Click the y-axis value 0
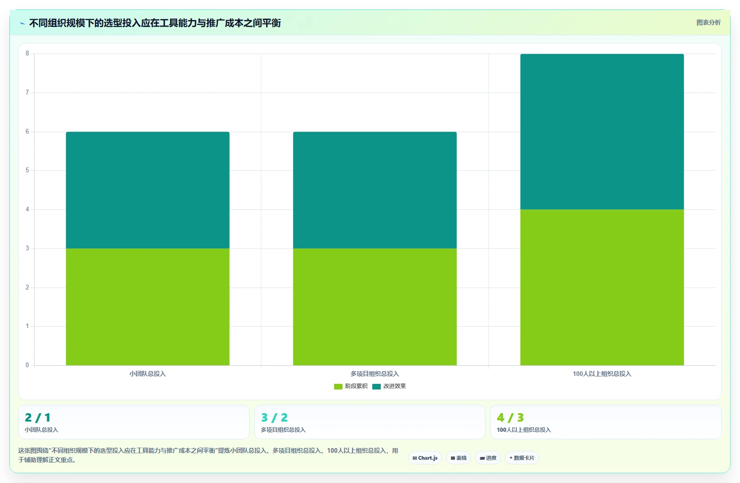 coord(27,365)
